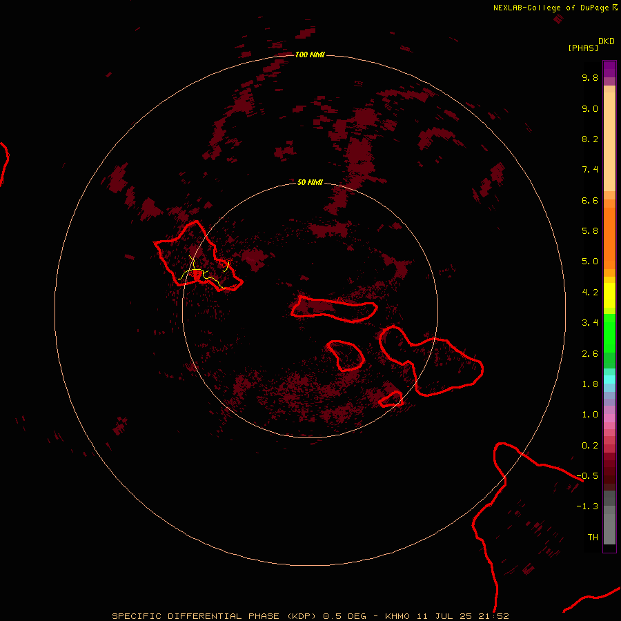This screenshot has width=621, height=621.
Task: Pick the bright green swatch in the color bar
Action: point(609,332)
